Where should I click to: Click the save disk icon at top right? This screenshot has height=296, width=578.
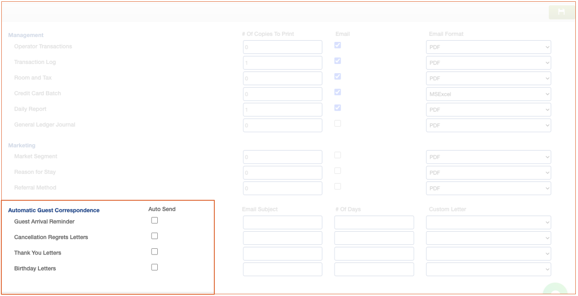(x=561, y=12)
